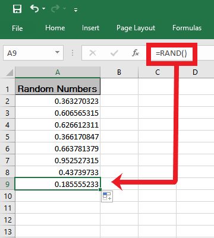Click the Redo arrow icon
The width and height of the screenshot is (214, 238).
(x=55, y=9)
